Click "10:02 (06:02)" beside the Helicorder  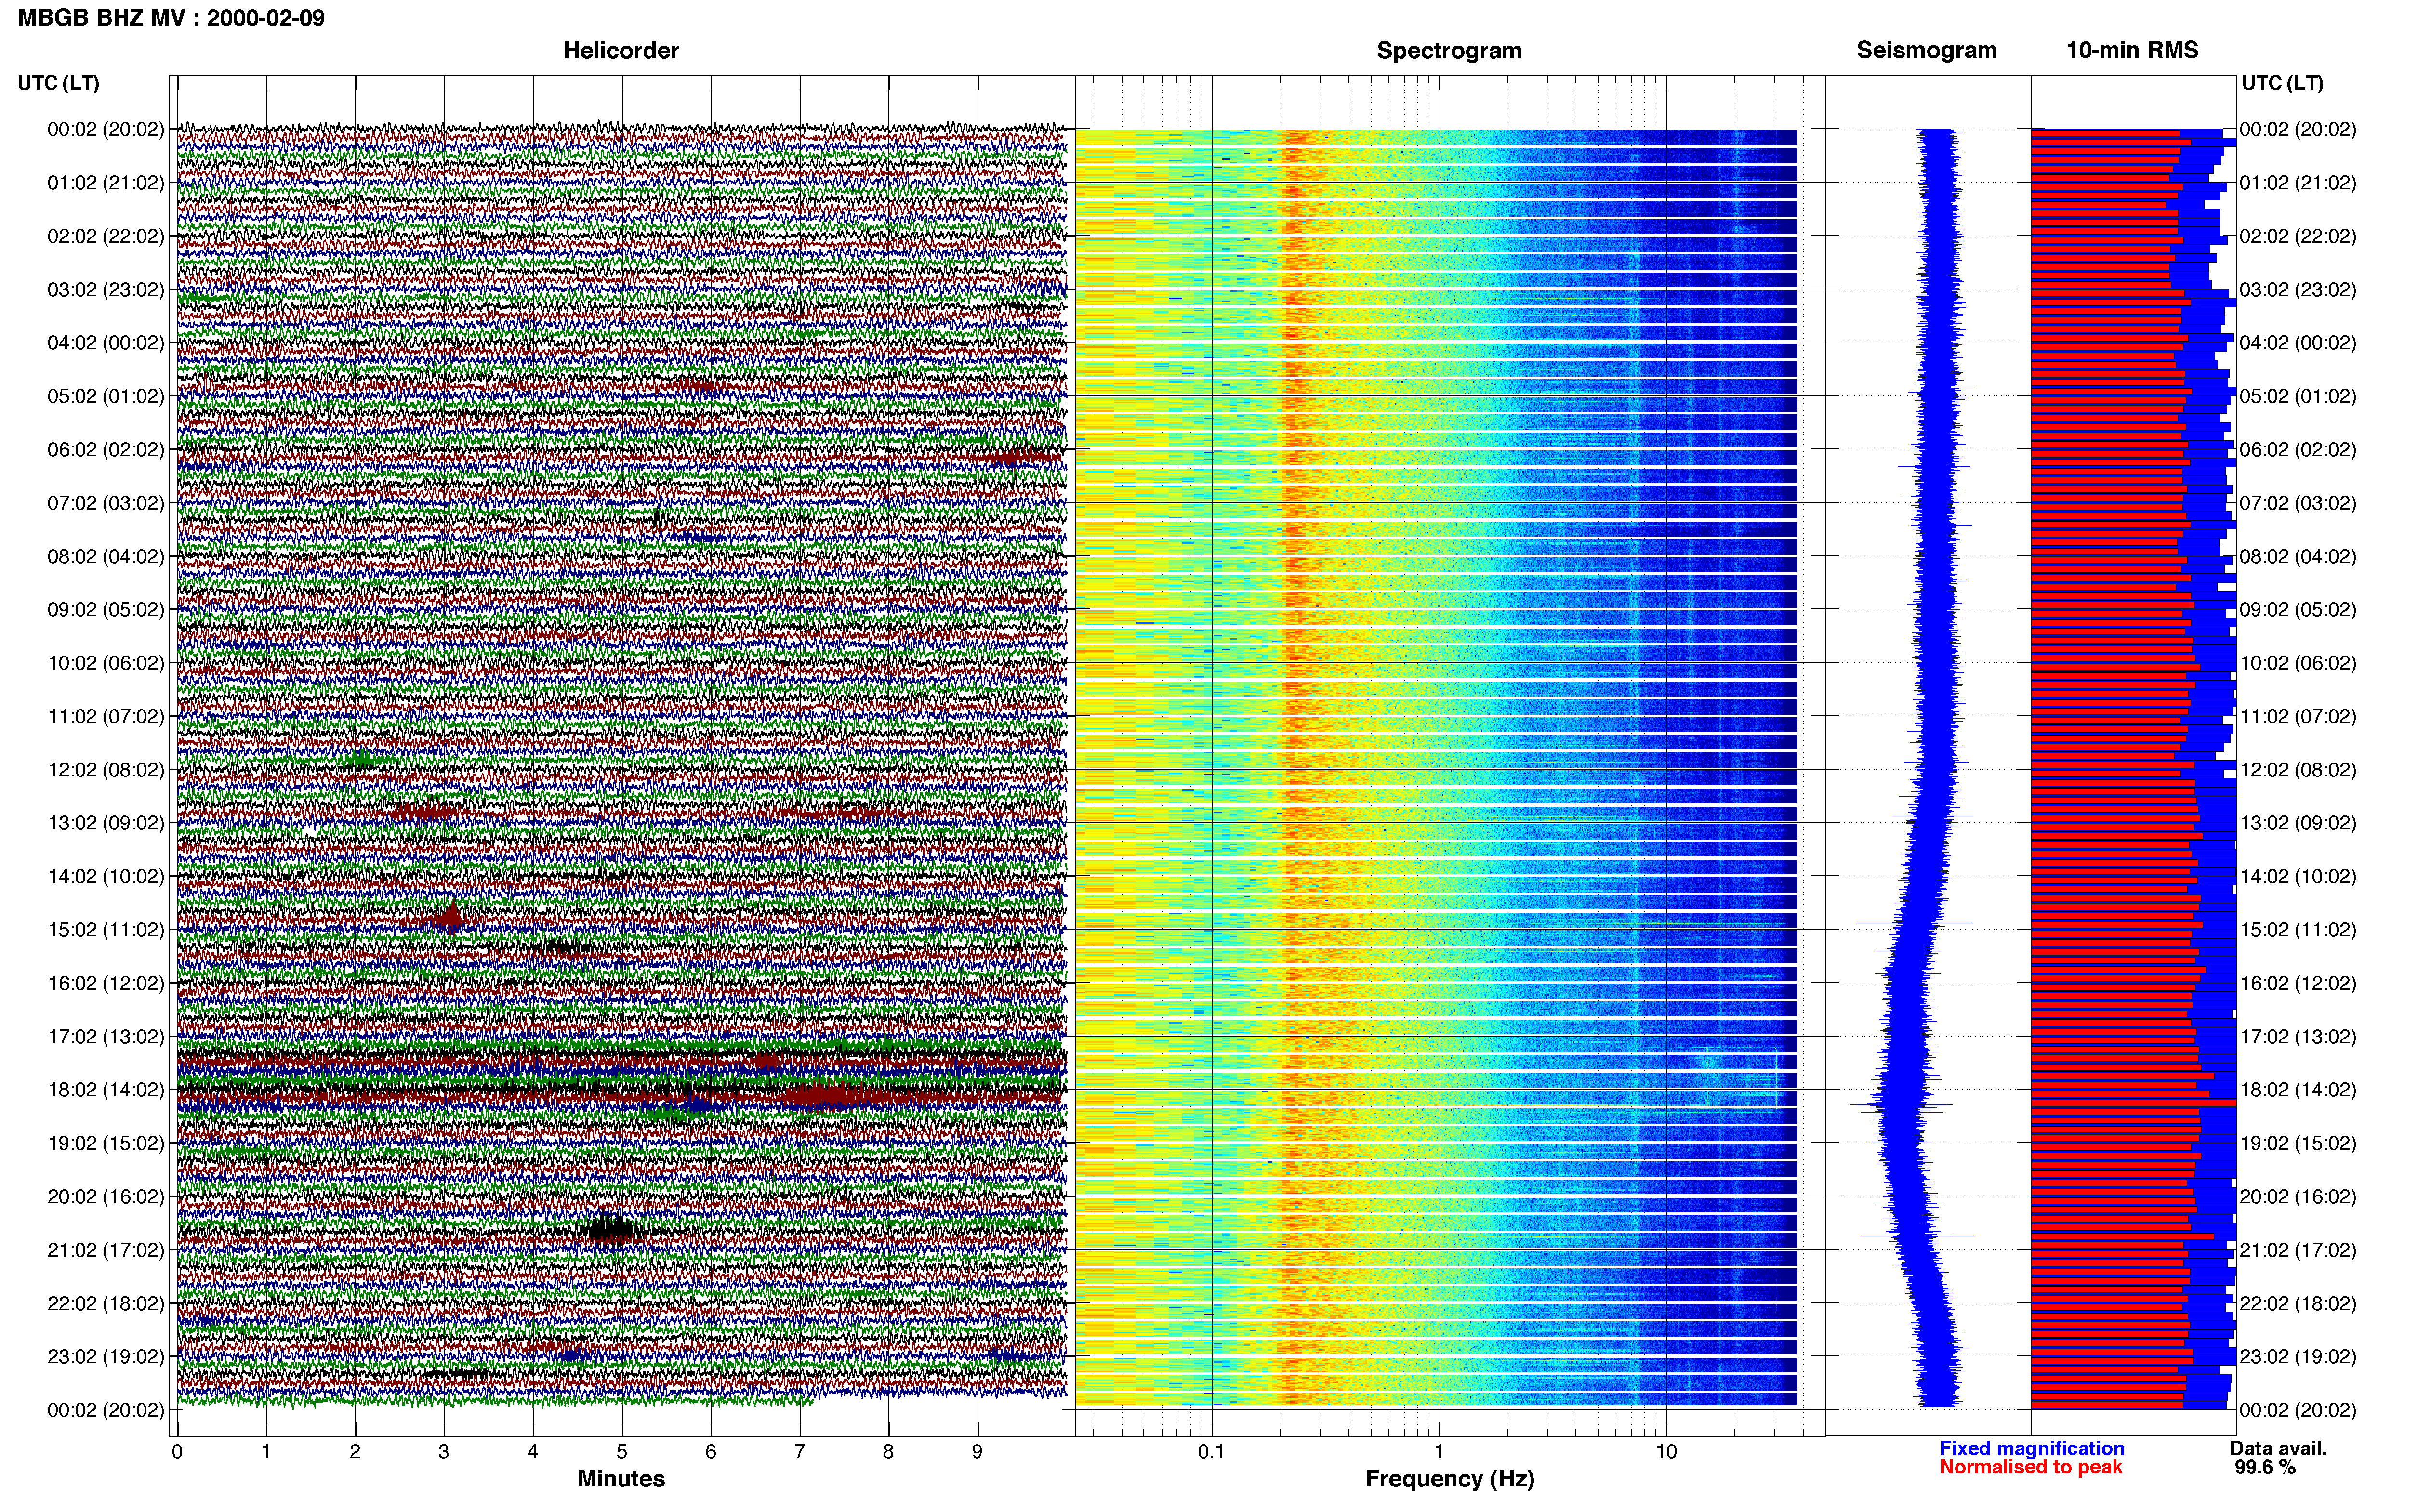point(106,663)
